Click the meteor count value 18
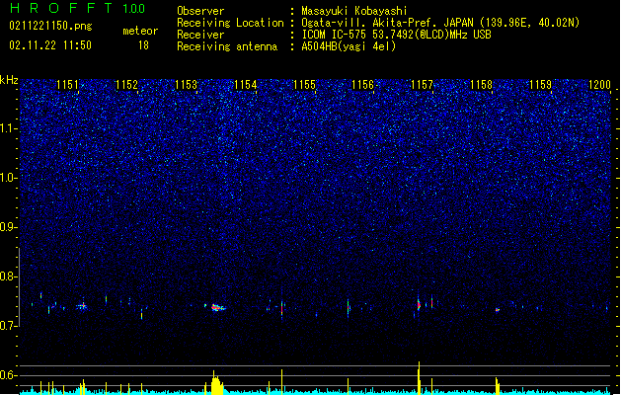 [143, 45]
